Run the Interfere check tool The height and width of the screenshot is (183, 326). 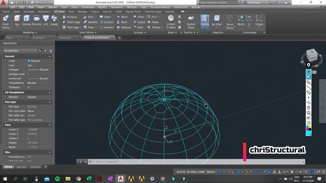[x=91, y=22]
